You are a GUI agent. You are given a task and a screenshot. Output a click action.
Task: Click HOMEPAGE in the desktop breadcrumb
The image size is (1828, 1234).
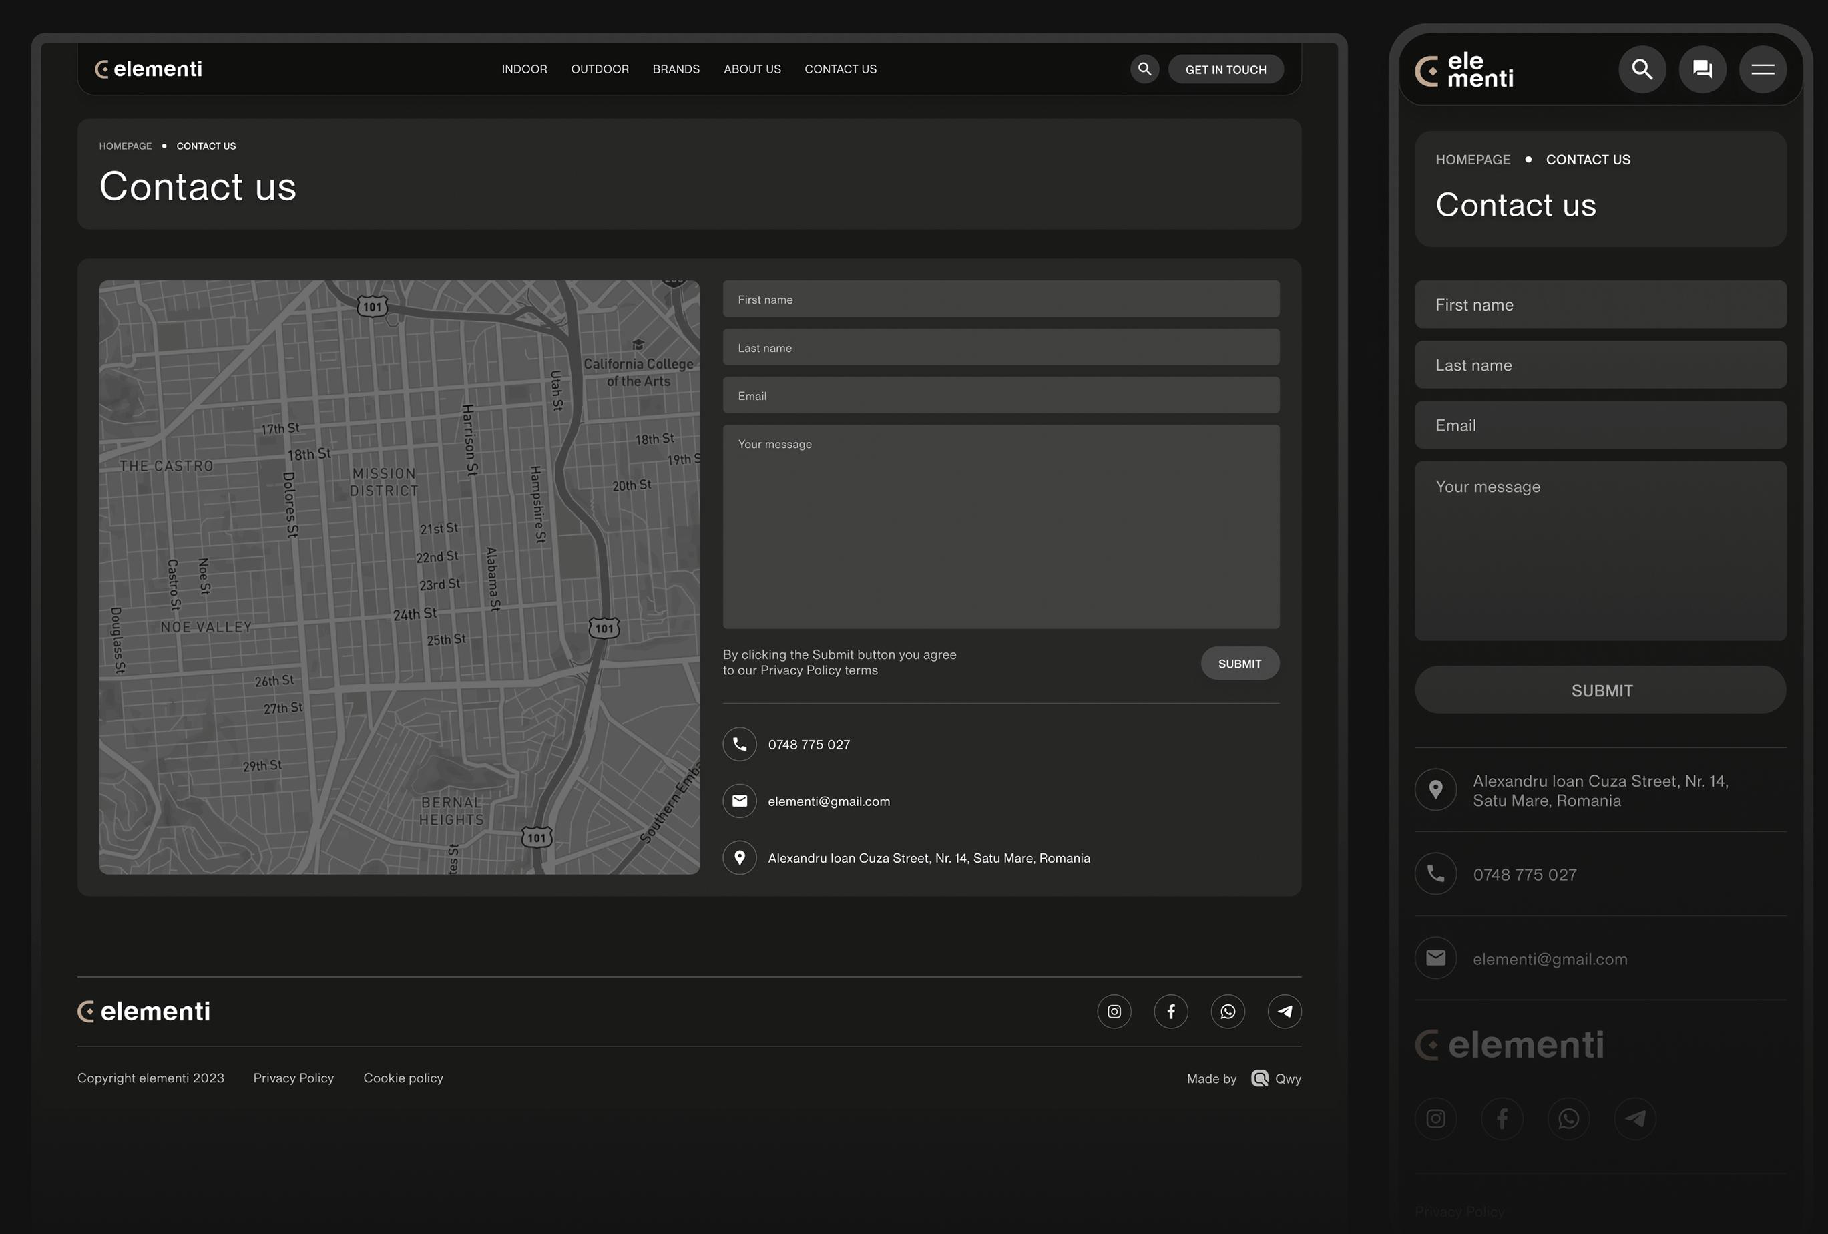(125, 146)
